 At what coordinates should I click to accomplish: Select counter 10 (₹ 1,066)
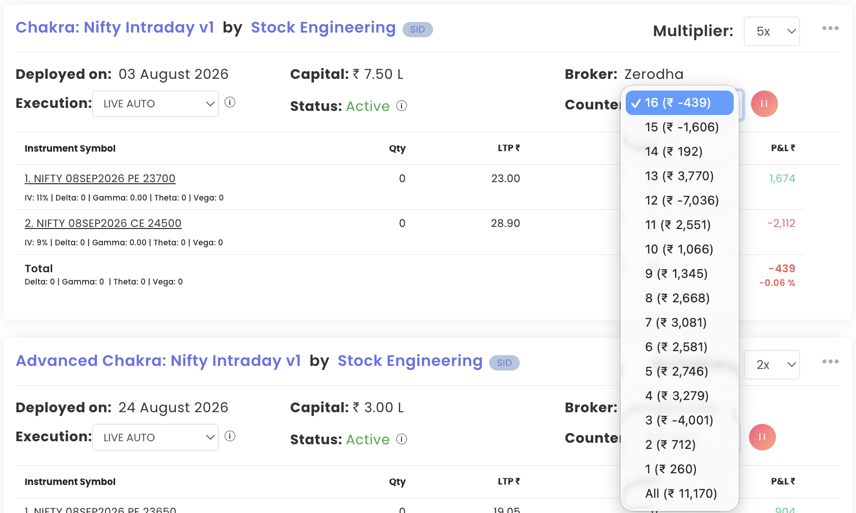(679, 249)
